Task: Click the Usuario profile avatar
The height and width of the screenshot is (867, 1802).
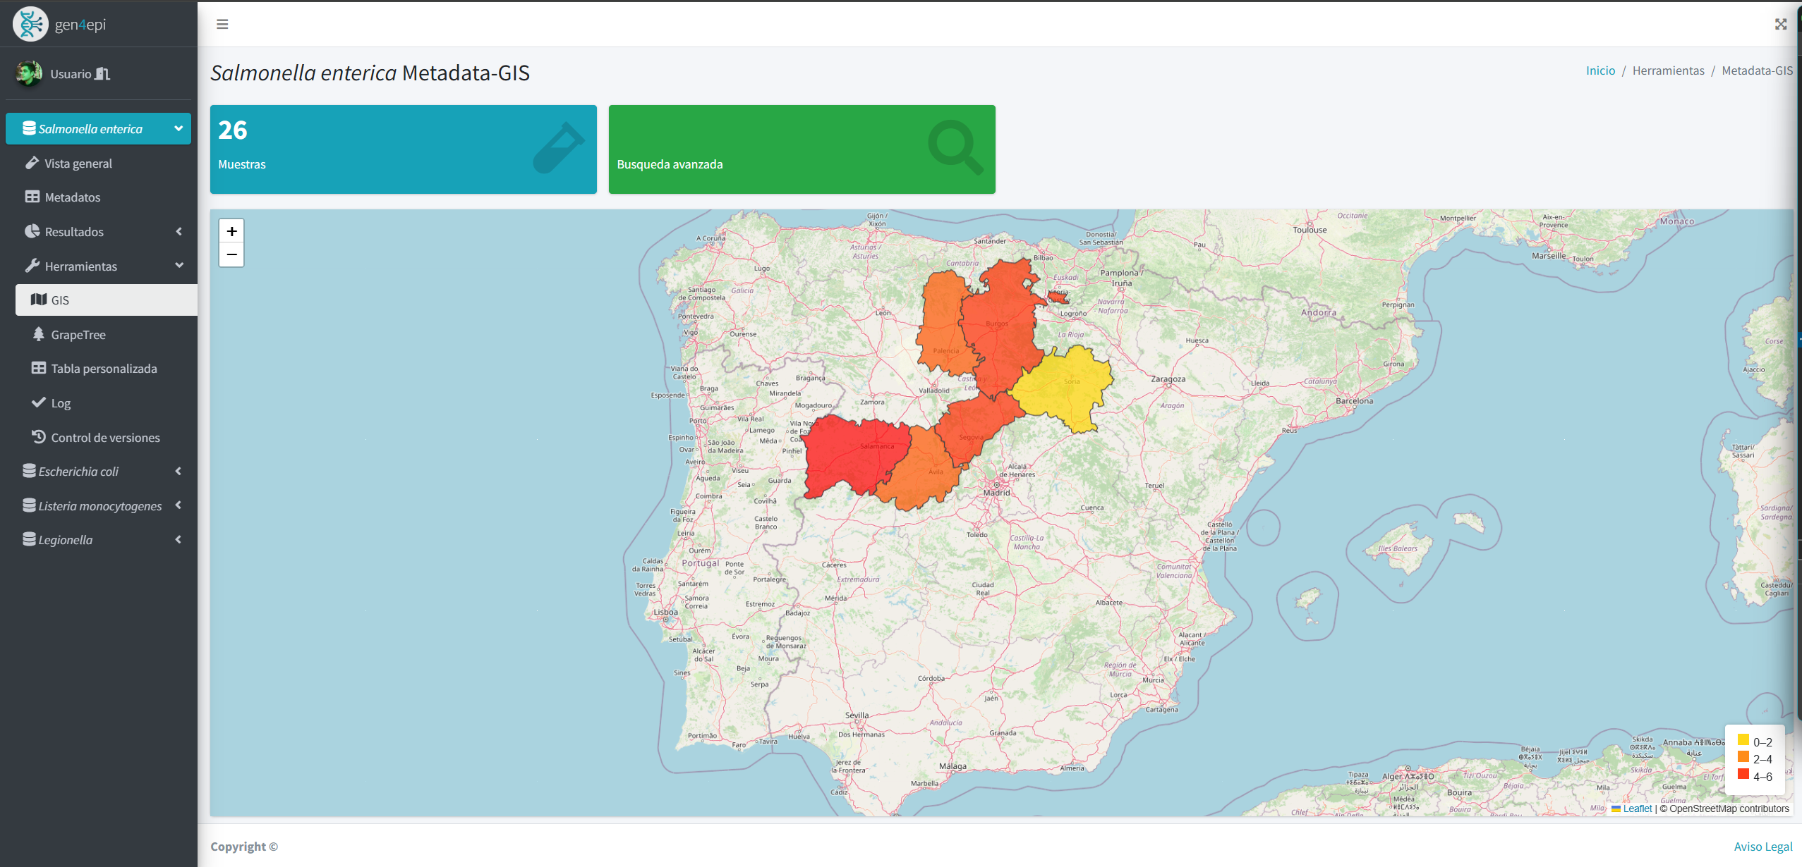Action: tap(28, 73)
